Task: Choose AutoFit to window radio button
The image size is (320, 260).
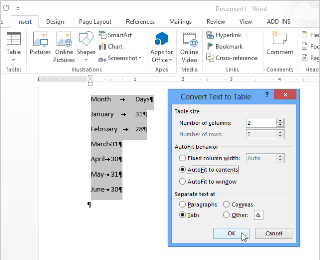Action: pyautogui.click(x=183, y=182)
